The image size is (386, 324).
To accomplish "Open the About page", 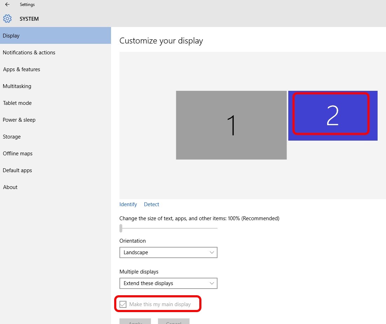I will click(11, 187).
